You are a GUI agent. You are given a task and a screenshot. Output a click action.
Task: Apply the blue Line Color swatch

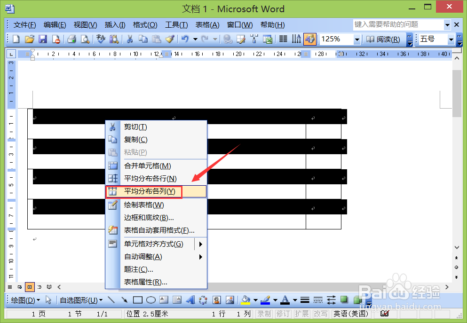pos(265,300)
